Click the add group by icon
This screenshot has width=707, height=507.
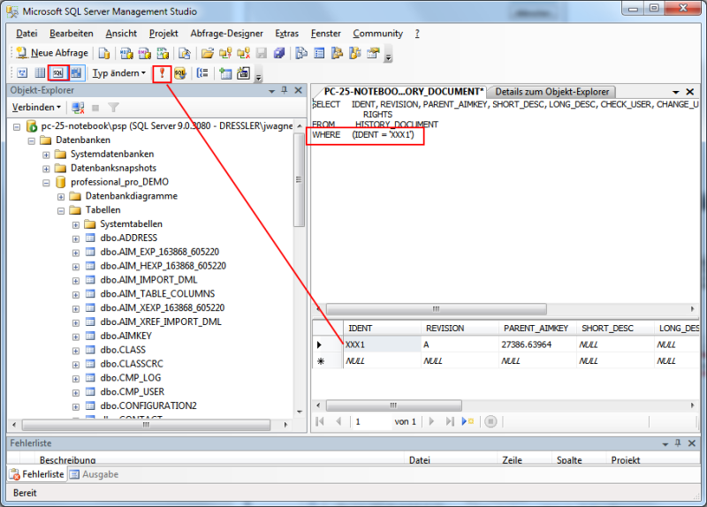tap(202, 73)
